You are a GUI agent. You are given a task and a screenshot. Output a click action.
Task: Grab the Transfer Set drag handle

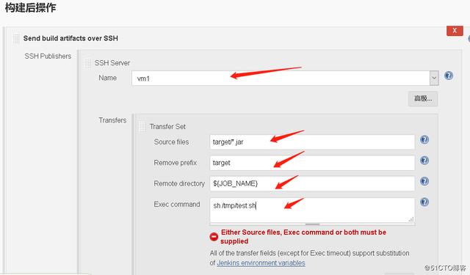tap(142, 127)
